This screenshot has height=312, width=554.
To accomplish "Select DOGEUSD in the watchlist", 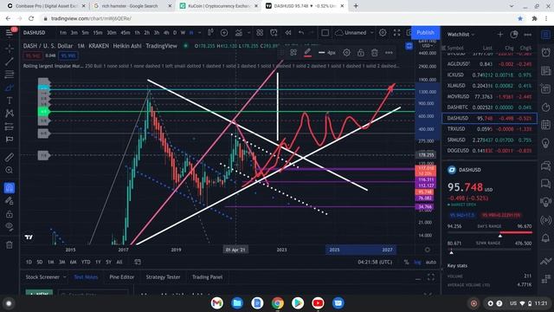I will click(489, 150).
